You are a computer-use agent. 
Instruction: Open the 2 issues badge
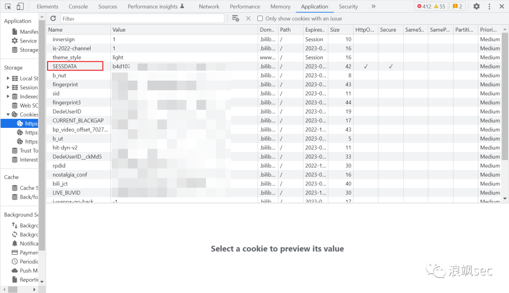[x=457, y=7]
